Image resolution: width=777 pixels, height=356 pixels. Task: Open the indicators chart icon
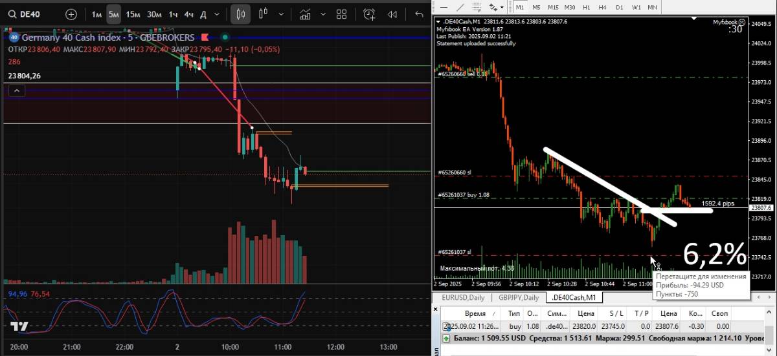point(305,14)
